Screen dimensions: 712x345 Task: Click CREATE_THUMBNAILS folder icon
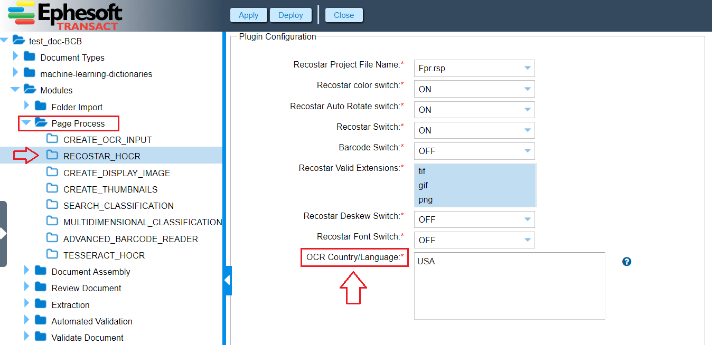[52, 189]
